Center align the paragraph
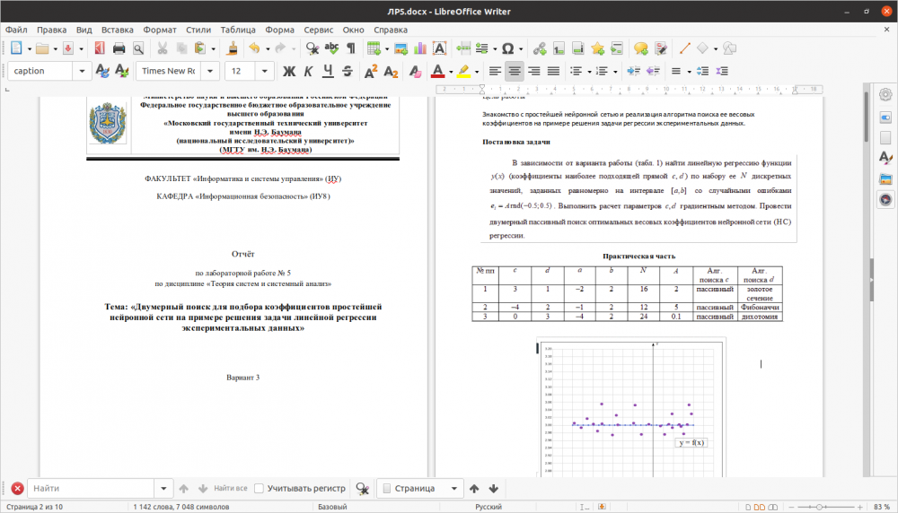This screenshot has height=513, width=898. [x=515, y=71]
